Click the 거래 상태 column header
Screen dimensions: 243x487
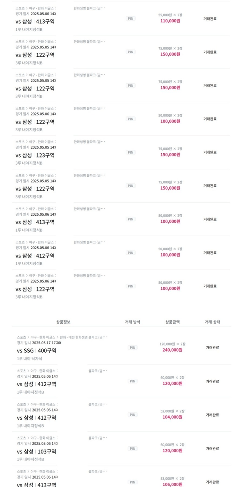(x=212, y=322)
